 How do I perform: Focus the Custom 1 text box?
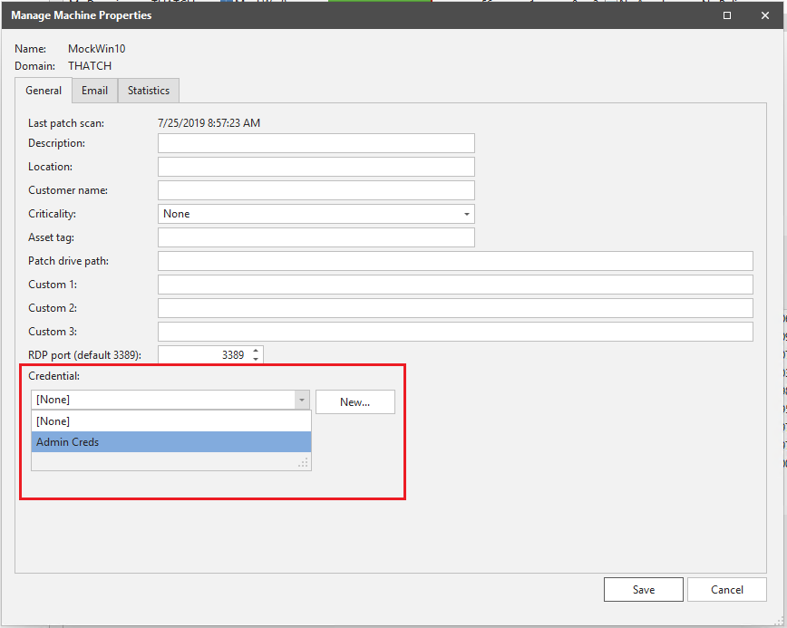(x=455, y=285)
